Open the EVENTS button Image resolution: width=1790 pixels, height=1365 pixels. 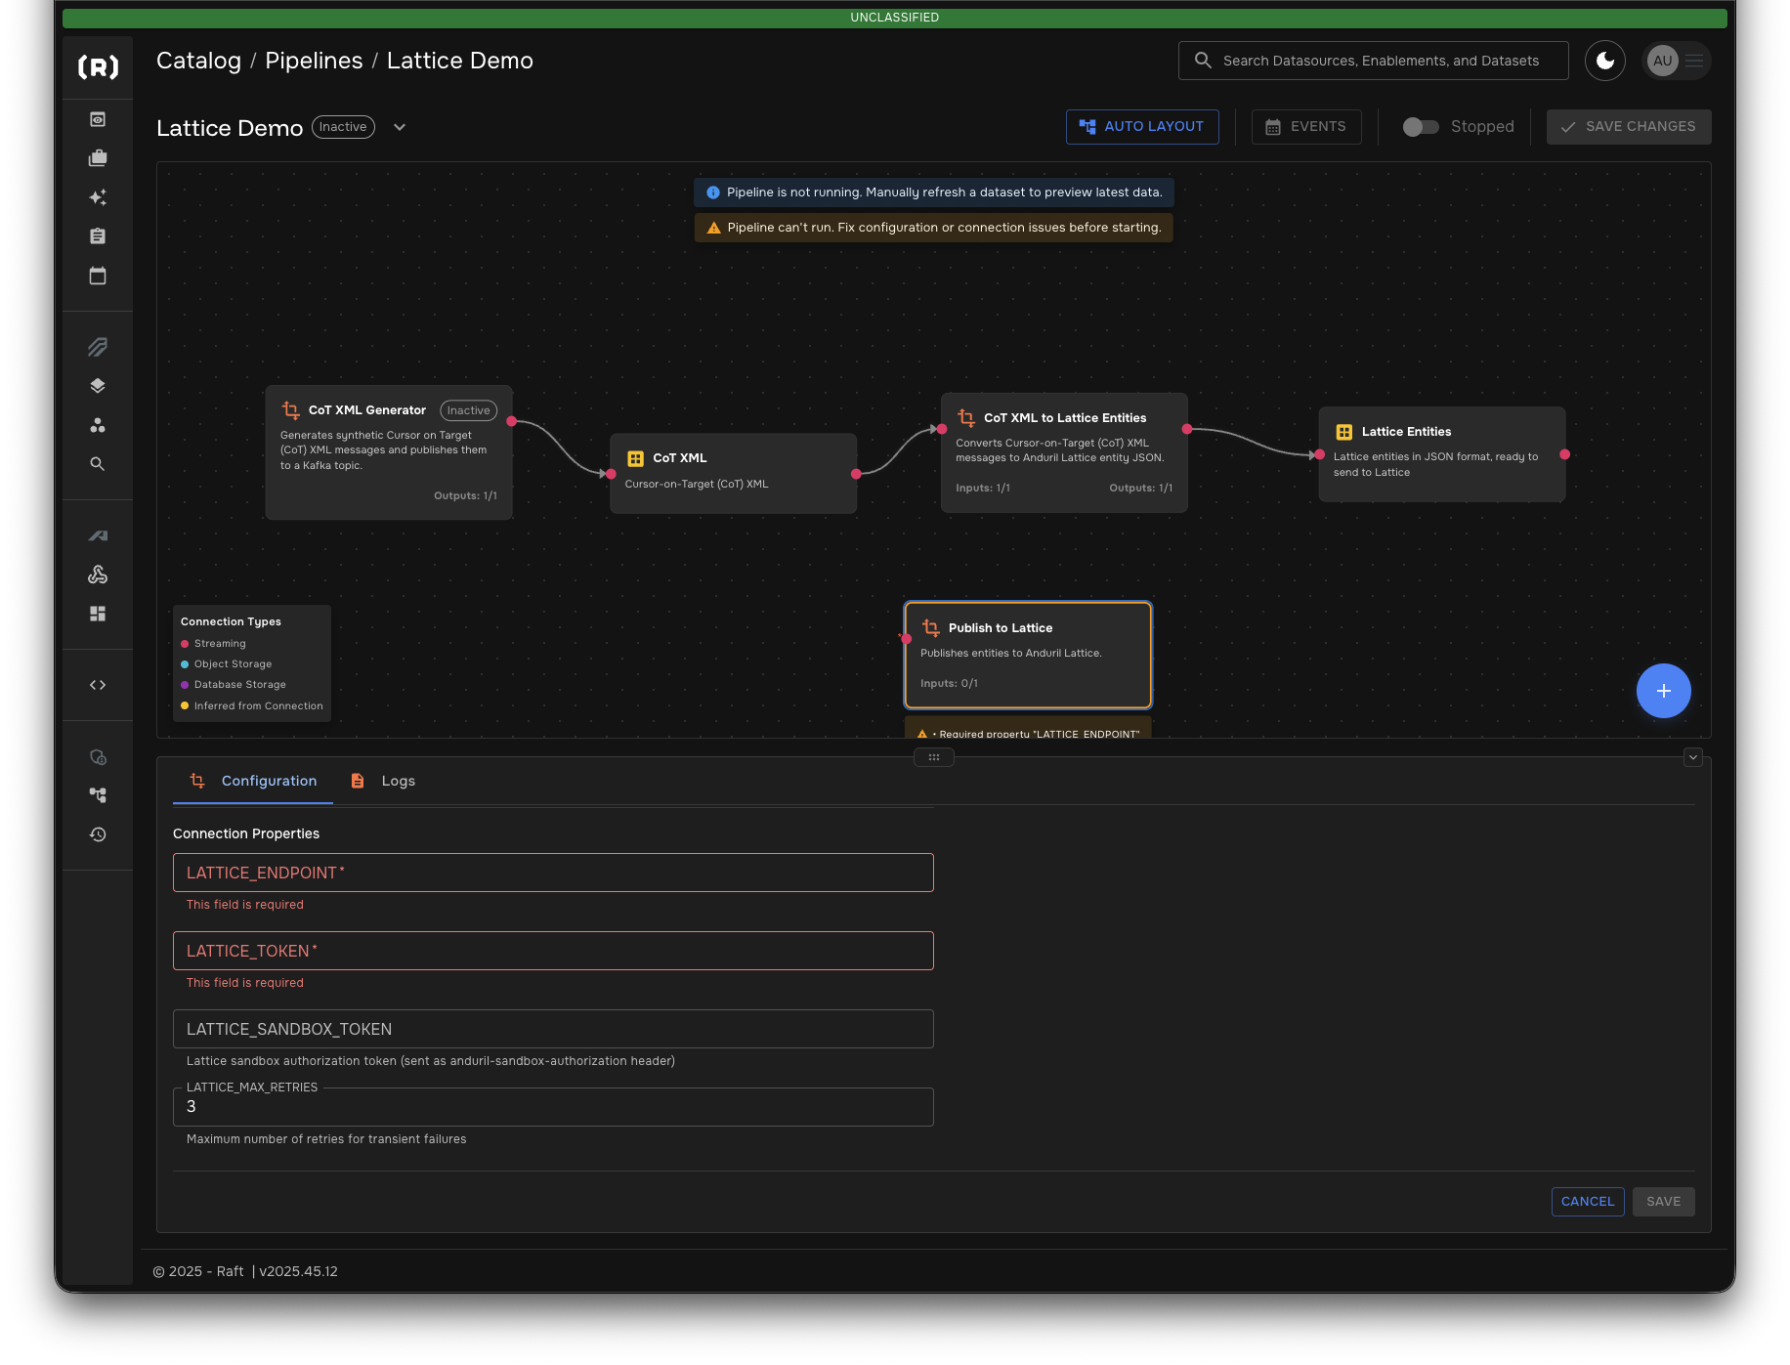click(x=1306, y=127)
